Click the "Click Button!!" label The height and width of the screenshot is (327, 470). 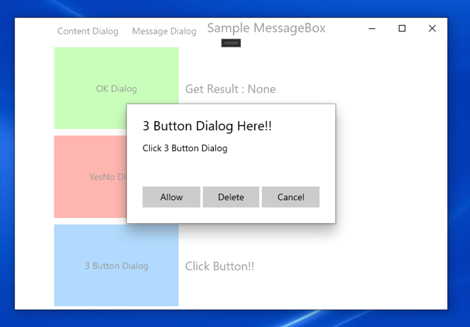[219, 266]
